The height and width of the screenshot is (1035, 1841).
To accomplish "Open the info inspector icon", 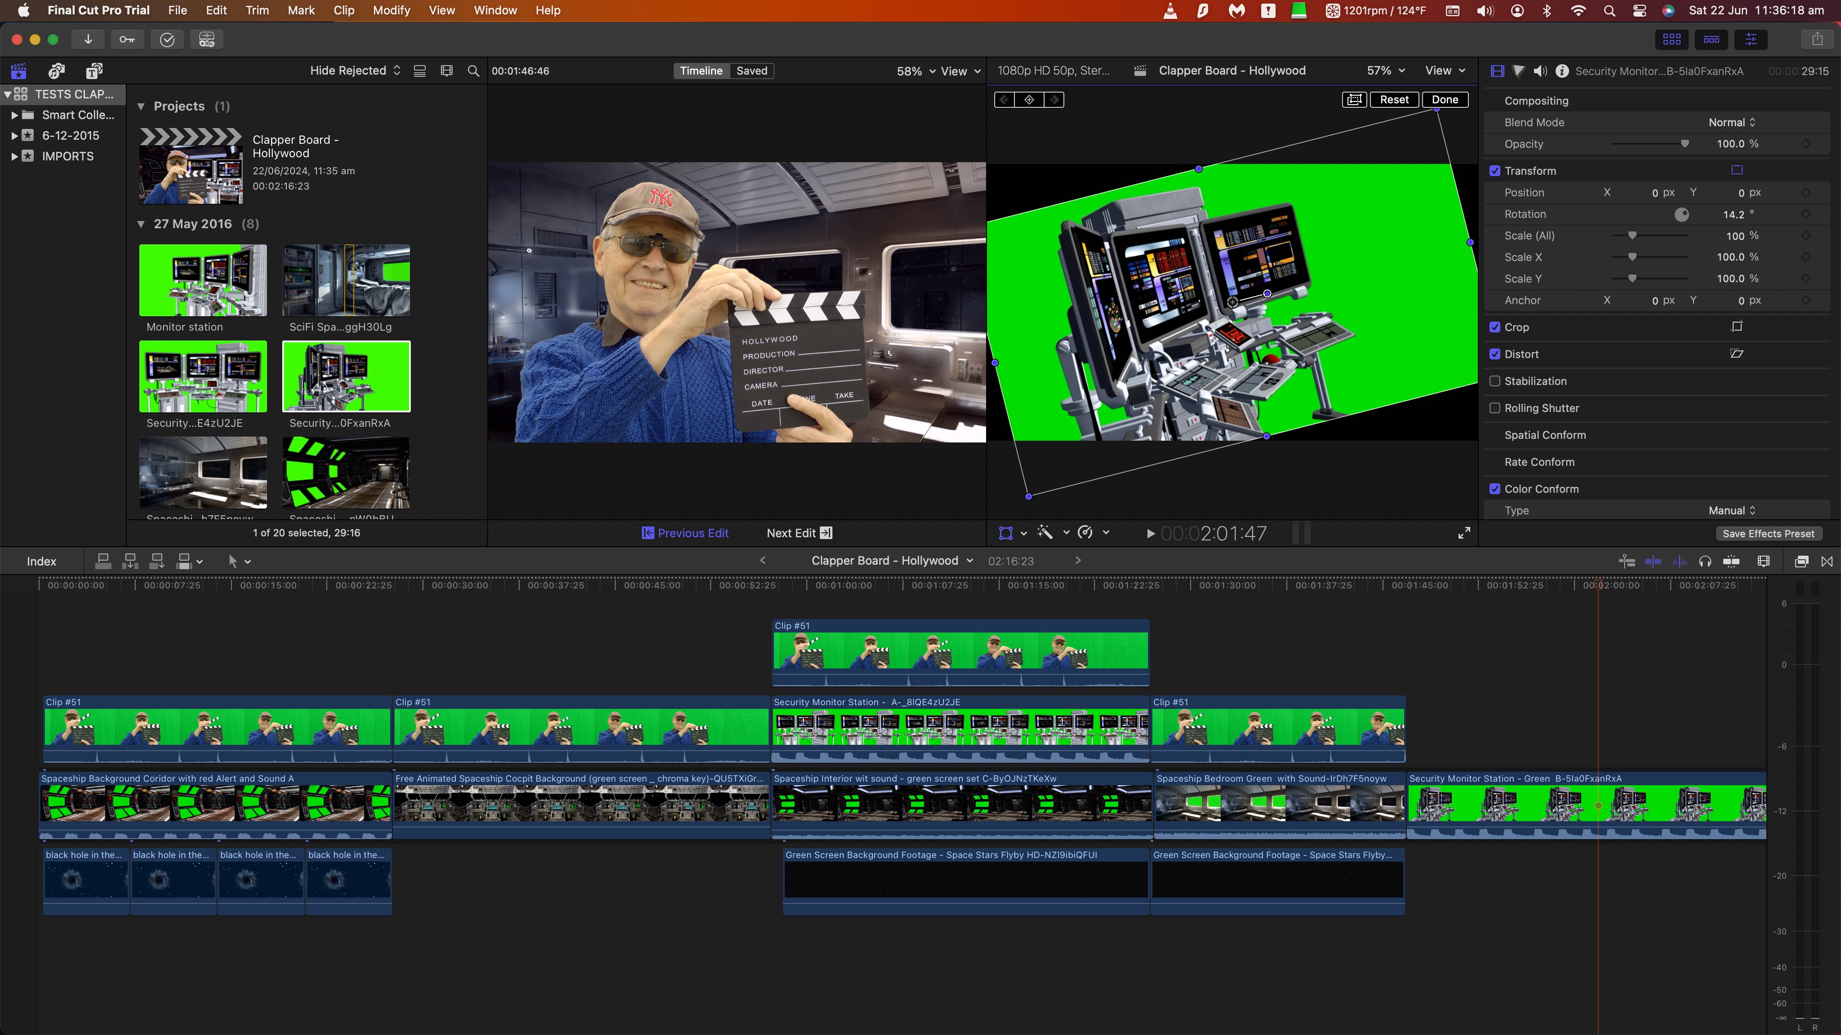I will click(x=1562, y=71).
